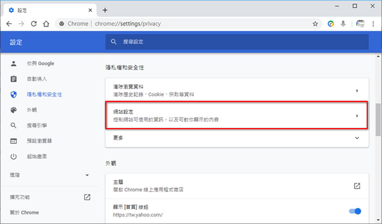Screen dimensions: 382x224
Task: Open the profile avatar in toolbar
Action: coord(360,23)
